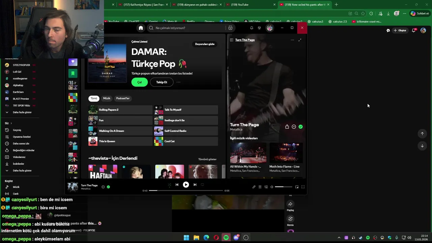The image size is (432, 243).
Task: Open Cool Cat tile
Action: click(x=186, y=141)
